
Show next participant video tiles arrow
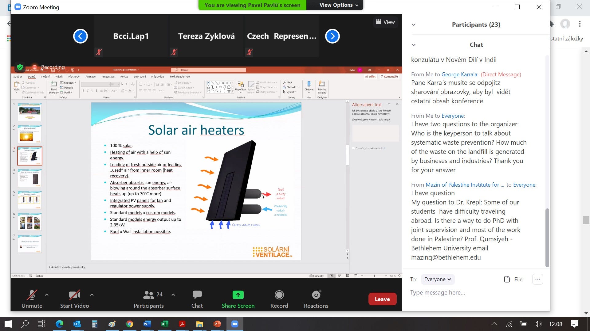332,36
